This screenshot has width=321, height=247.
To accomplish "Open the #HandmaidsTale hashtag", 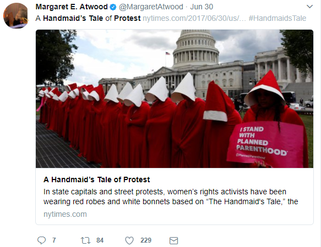I will [278, 18].
